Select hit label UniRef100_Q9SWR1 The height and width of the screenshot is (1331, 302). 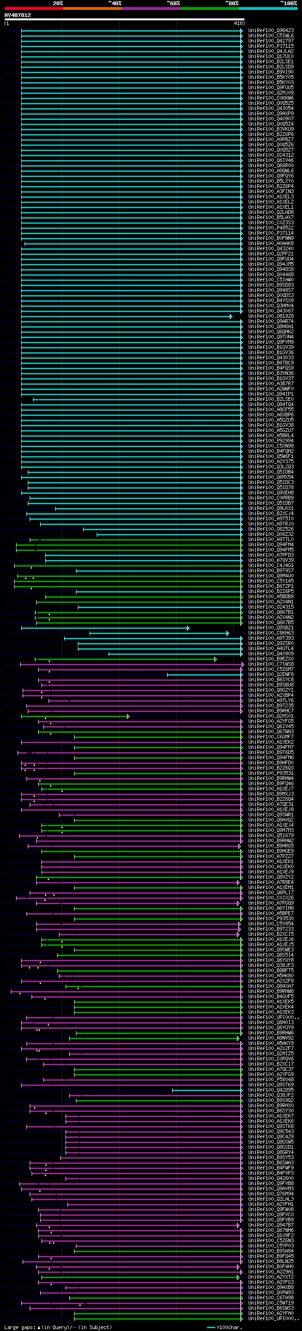271,815
